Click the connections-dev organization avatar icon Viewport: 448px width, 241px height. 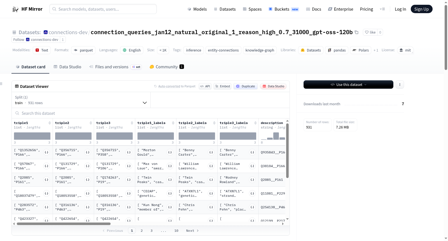pos(46,32)
